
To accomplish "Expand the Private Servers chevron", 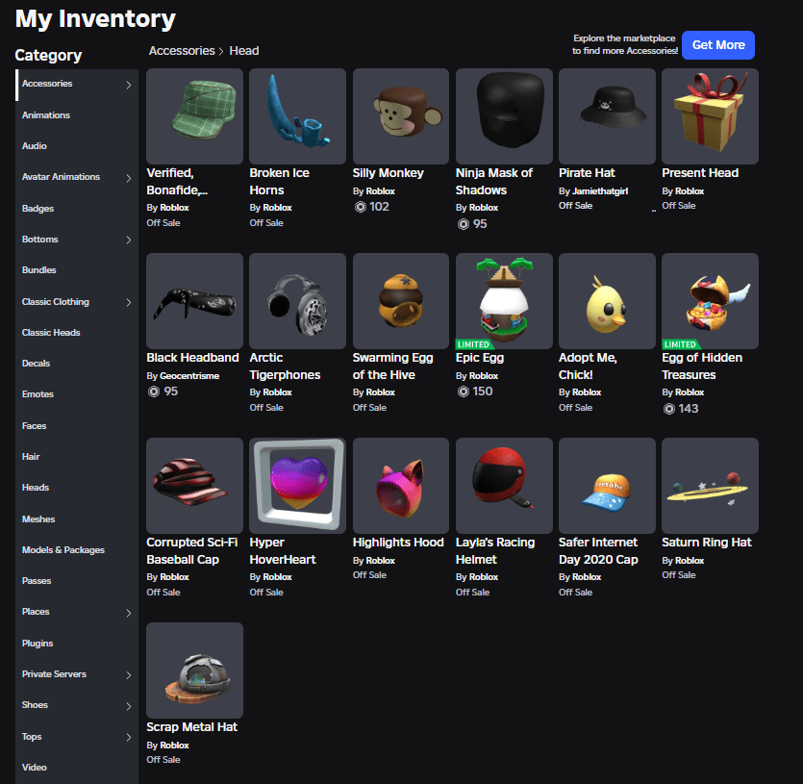I will [129, 675].
